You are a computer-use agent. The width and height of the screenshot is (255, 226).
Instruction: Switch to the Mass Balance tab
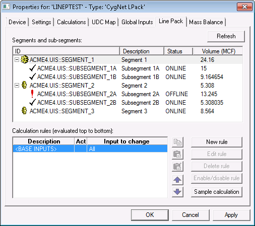pyautogui.click(x=206, y=22)
